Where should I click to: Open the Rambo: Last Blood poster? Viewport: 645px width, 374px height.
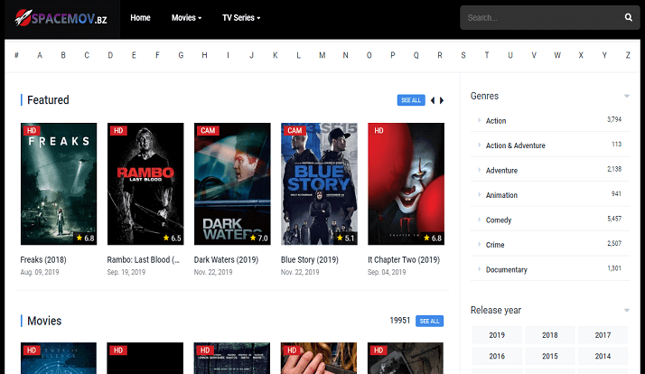[x=145, y=184]
